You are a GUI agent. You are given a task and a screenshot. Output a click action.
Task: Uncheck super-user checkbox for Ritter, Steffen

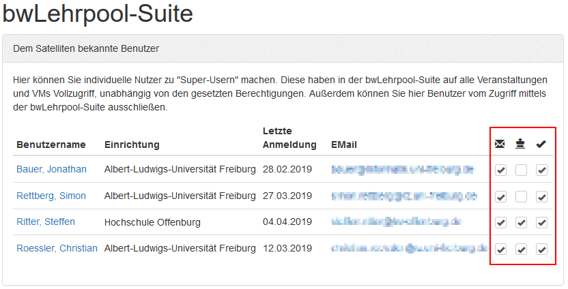pos(521,222)
